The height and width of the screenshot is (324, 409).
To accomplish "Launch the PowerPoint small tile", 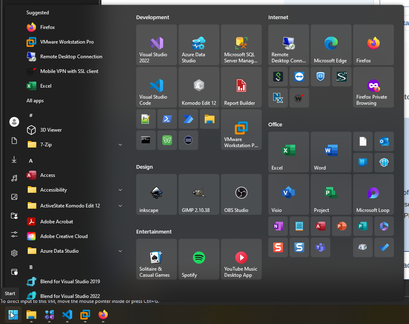I will 341,226.
